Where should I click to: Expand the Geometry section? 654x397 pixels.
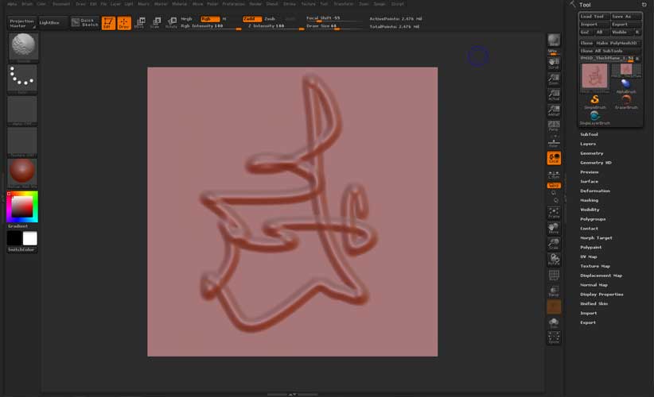point(591,153)
